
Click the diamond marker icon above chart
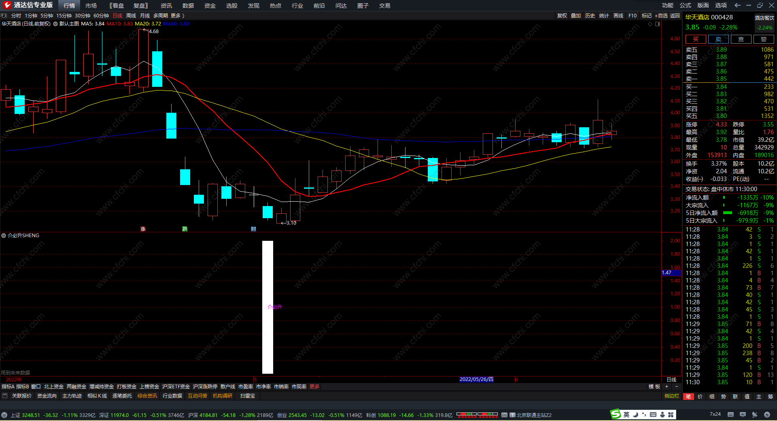pyautogui.click(x=650, y=24)
